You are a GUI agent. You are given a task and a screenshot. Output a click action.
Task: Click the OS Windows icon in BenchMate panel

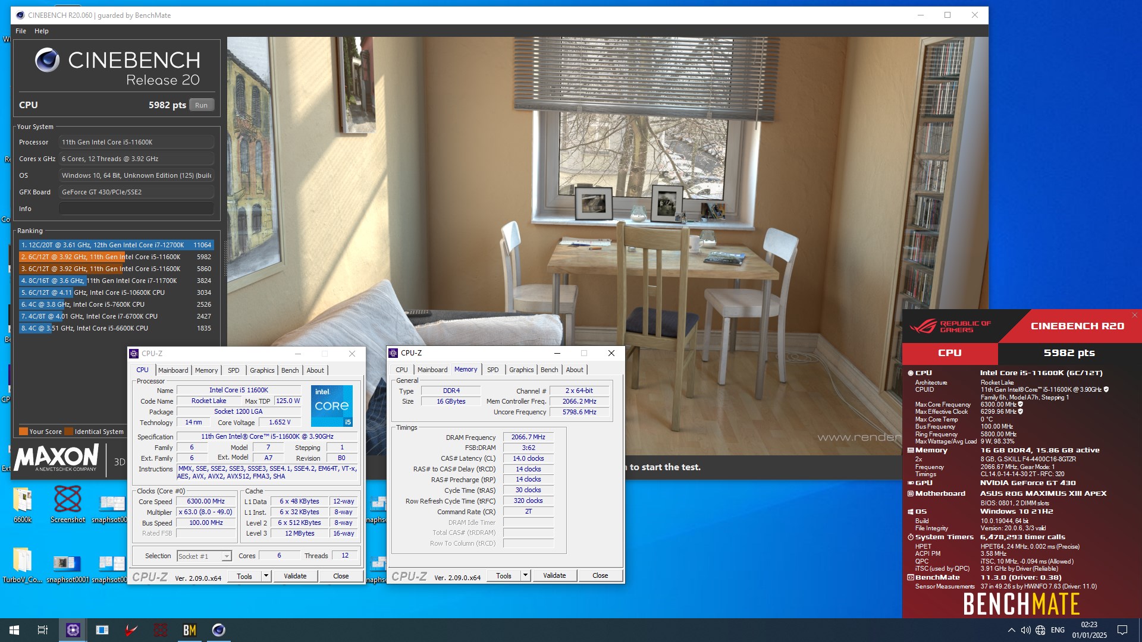[x=910, y=512]
